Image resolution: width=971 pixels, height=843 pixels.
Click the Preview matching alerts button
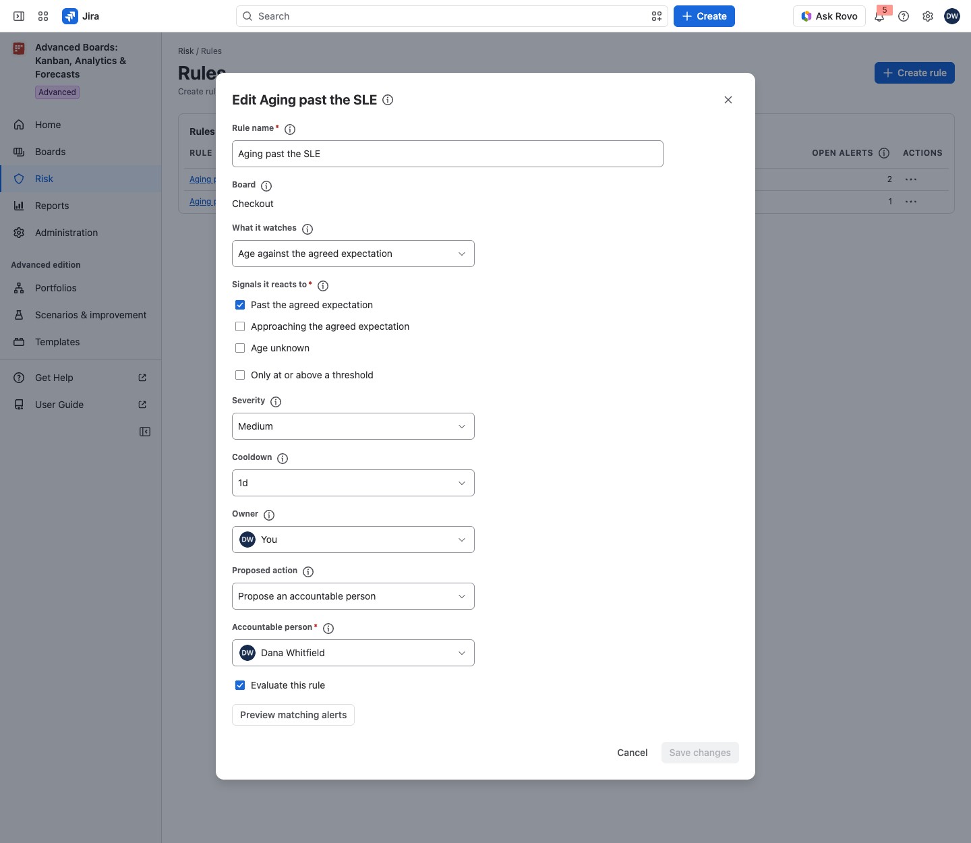pyautogui.click(x=293, y=715)
